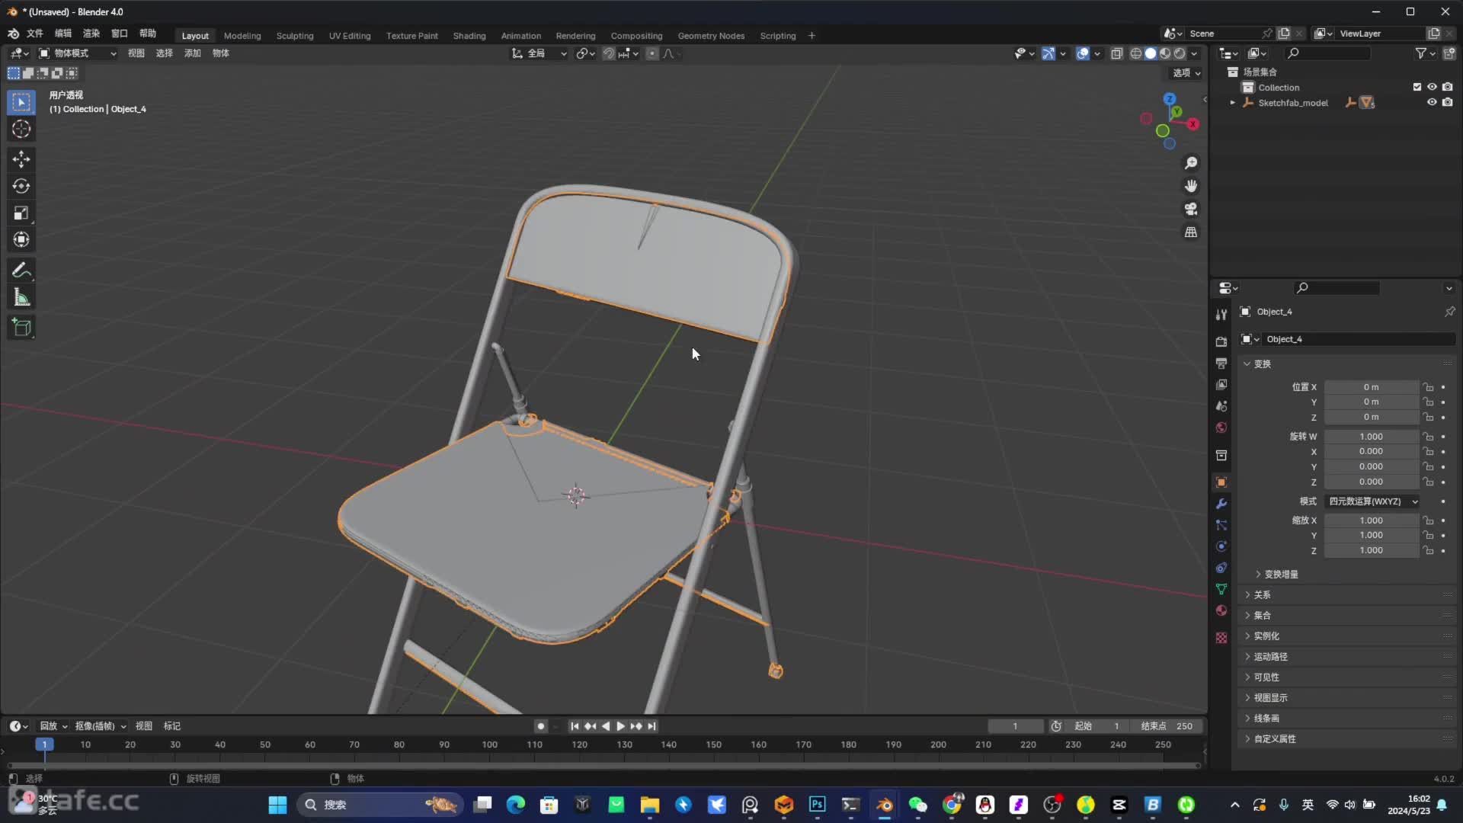Toggle snapping magnet icon

point(608,53)
